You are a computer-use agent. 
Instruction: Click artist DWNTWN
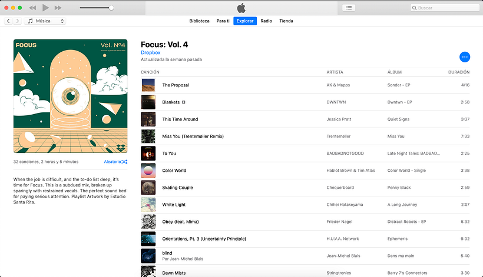(336, 102)
